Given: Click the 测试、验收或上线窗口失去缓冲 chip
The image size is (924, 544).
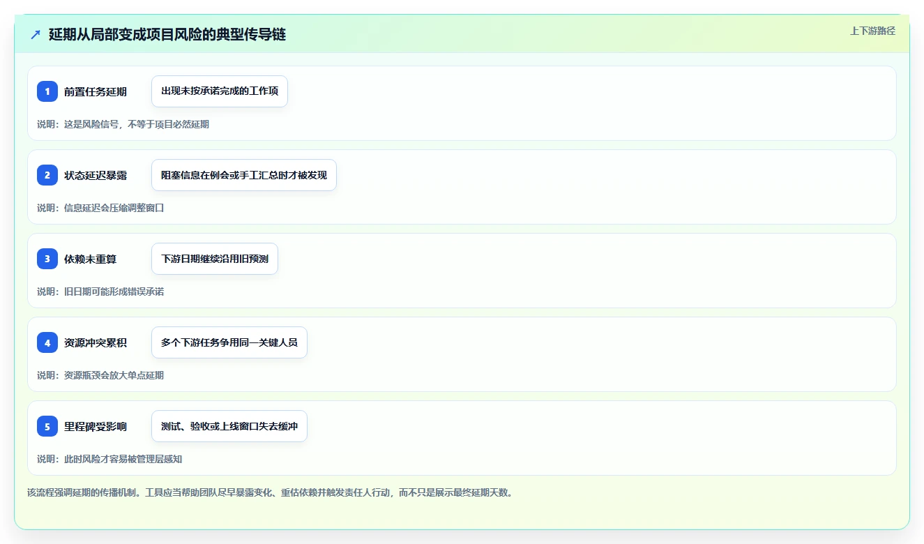Looking at the screenshot, I should pyautogui.click(x=229, y=426).
